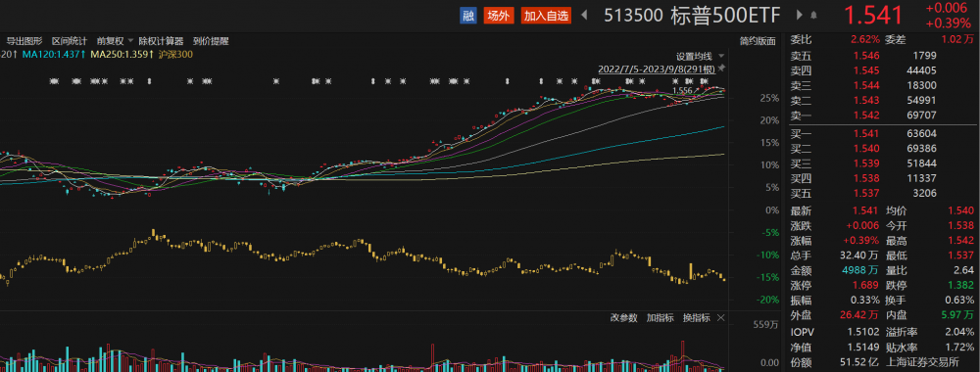Close the volume indicator panel with X
This screenshot has width=980, height=372.
pos(720,318)
